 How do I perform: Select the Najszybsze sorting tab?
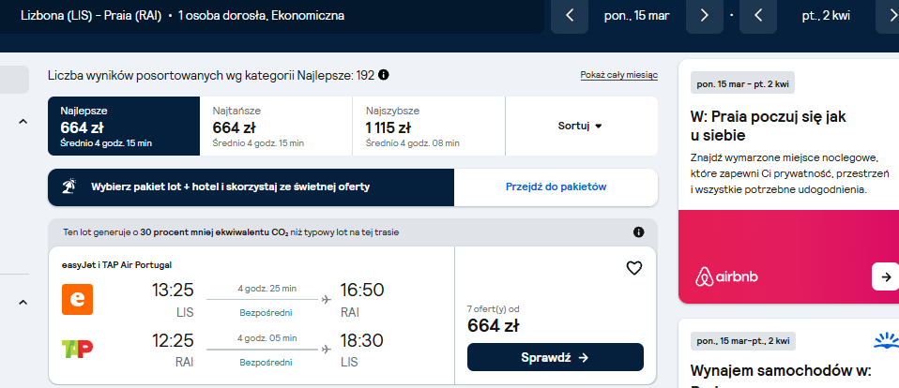428,126
